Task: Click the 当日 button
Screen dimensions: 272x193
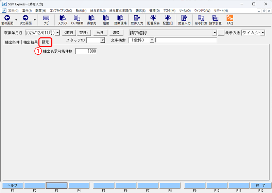Action: click(100, 33)
